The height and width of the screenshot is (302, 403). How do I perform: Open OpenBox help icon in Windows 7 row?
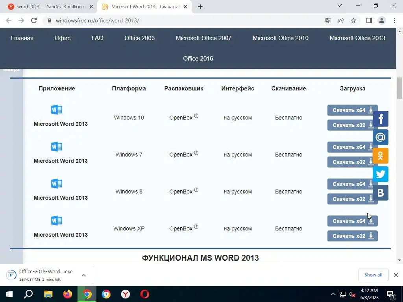point(196,153)
